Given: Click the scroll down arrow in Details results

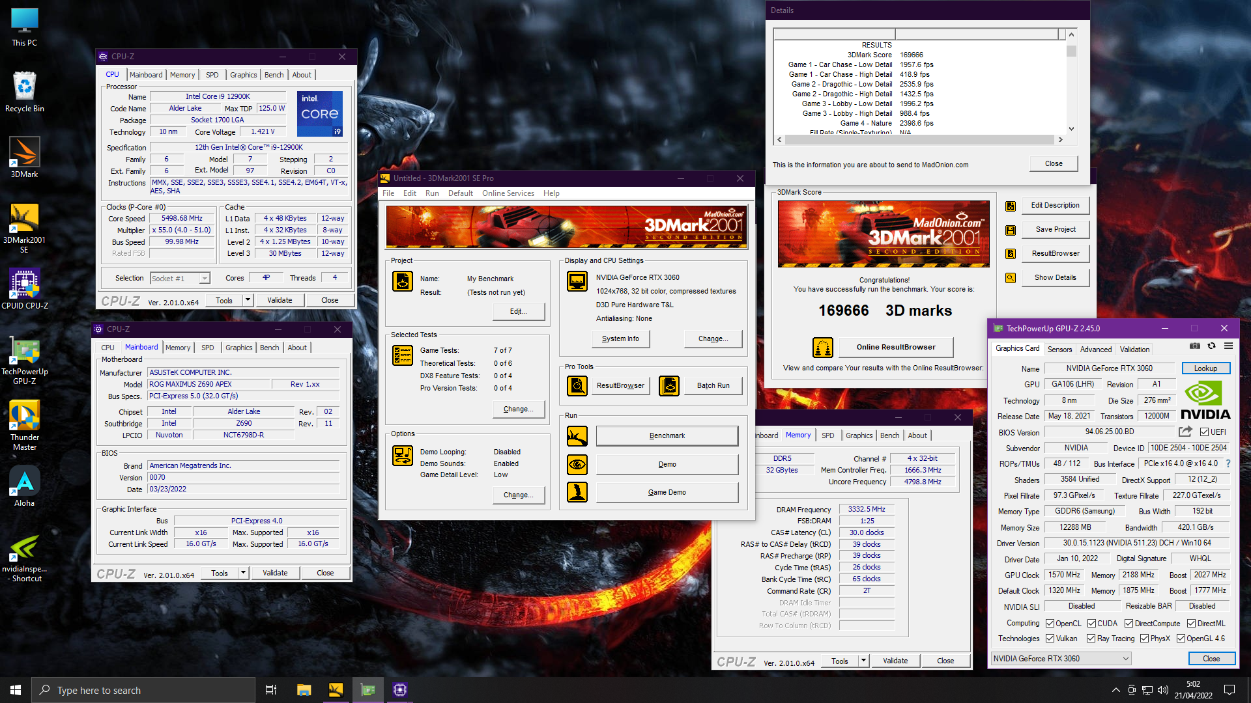Looking at the screenshot, I should 1071,129.
